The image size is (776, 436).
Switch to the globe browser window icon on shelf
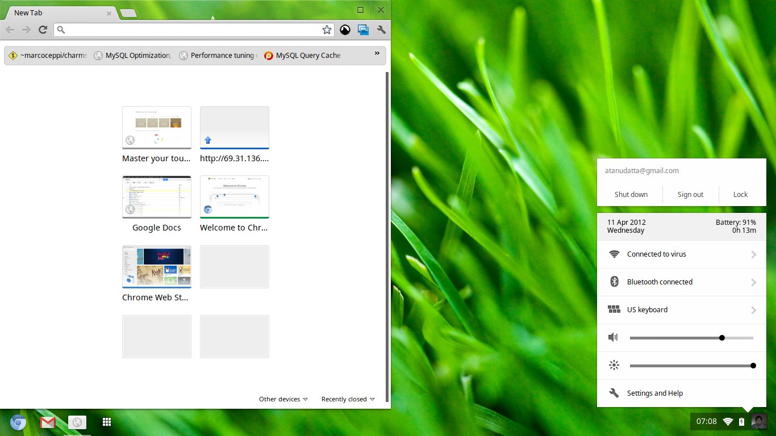(77, 422)
